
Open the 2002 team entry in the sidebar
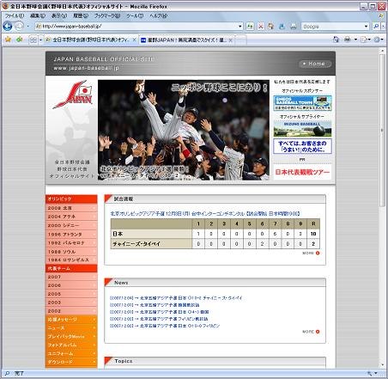pyautogui.click(x=71, y=311)
